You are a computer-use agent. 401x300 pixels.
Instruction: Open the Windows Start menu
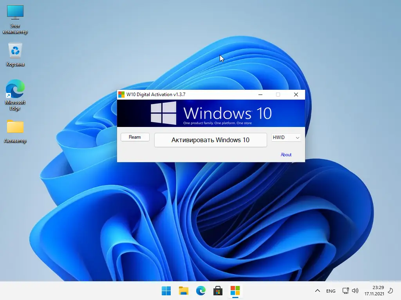166,291
